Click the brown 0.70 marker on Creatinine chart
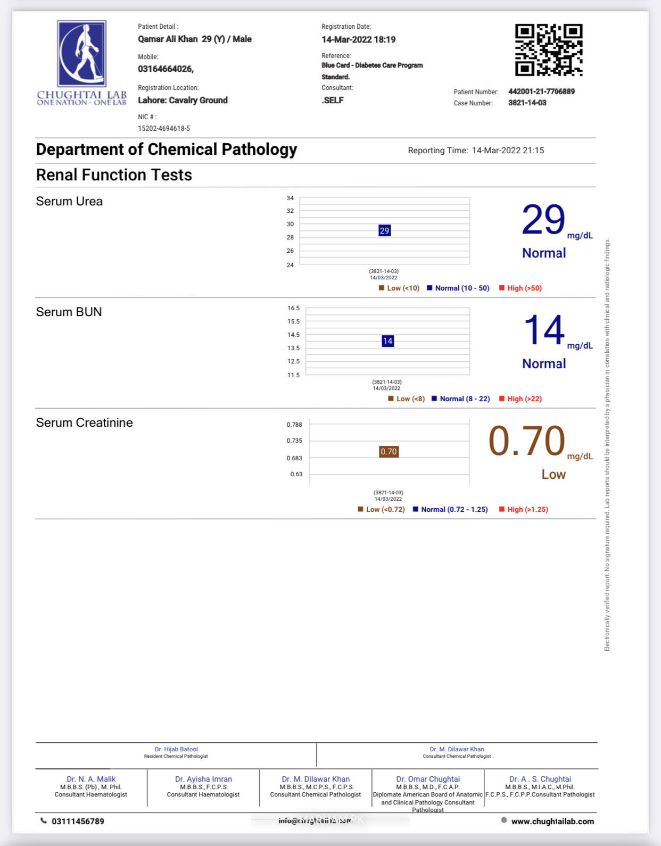Viewport: 661px width, 846px height. tap(389, 452)
